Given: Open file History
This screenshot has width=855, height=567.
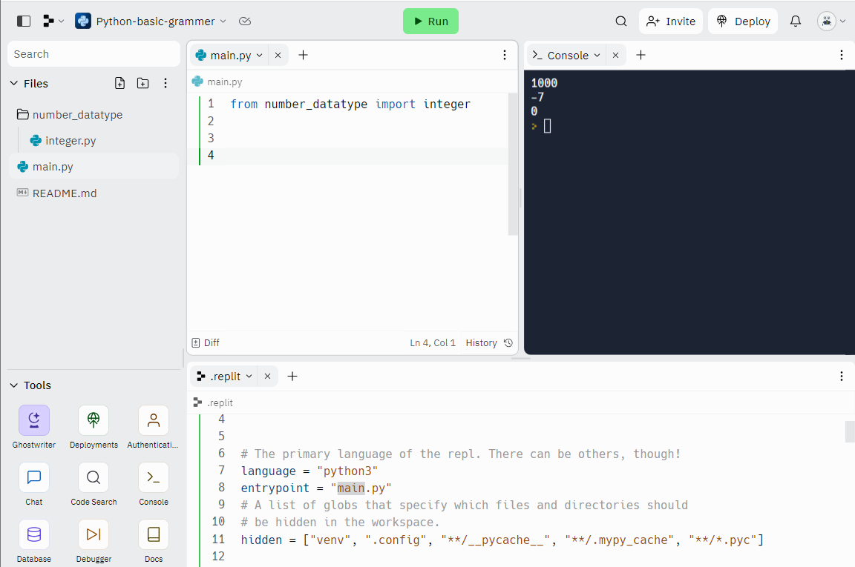Looking at the screenshot, I should [x=489, y=342].
